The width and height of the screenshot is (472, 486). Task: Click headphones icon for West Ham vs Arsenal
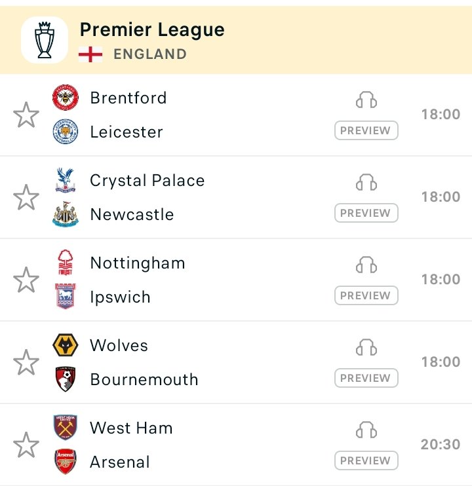(366, 430)
